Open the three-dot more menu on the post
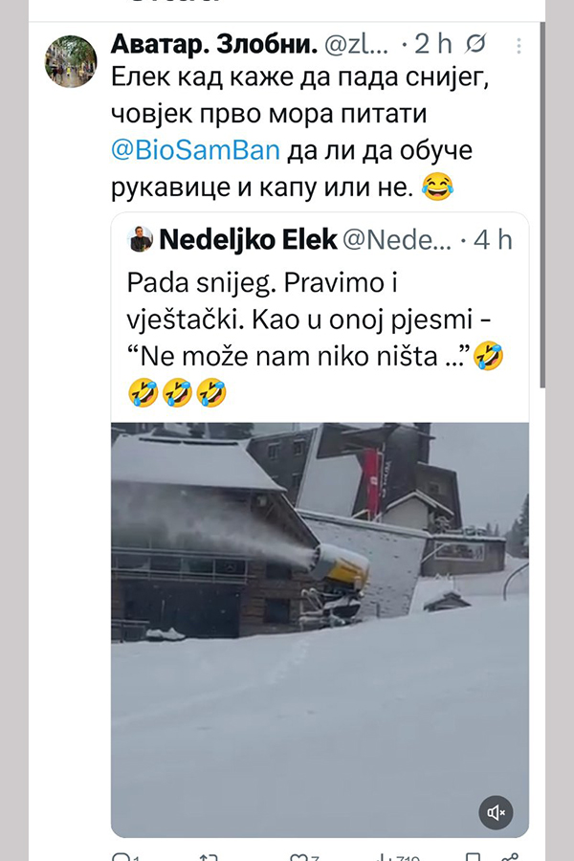 [x=519, y=46]
